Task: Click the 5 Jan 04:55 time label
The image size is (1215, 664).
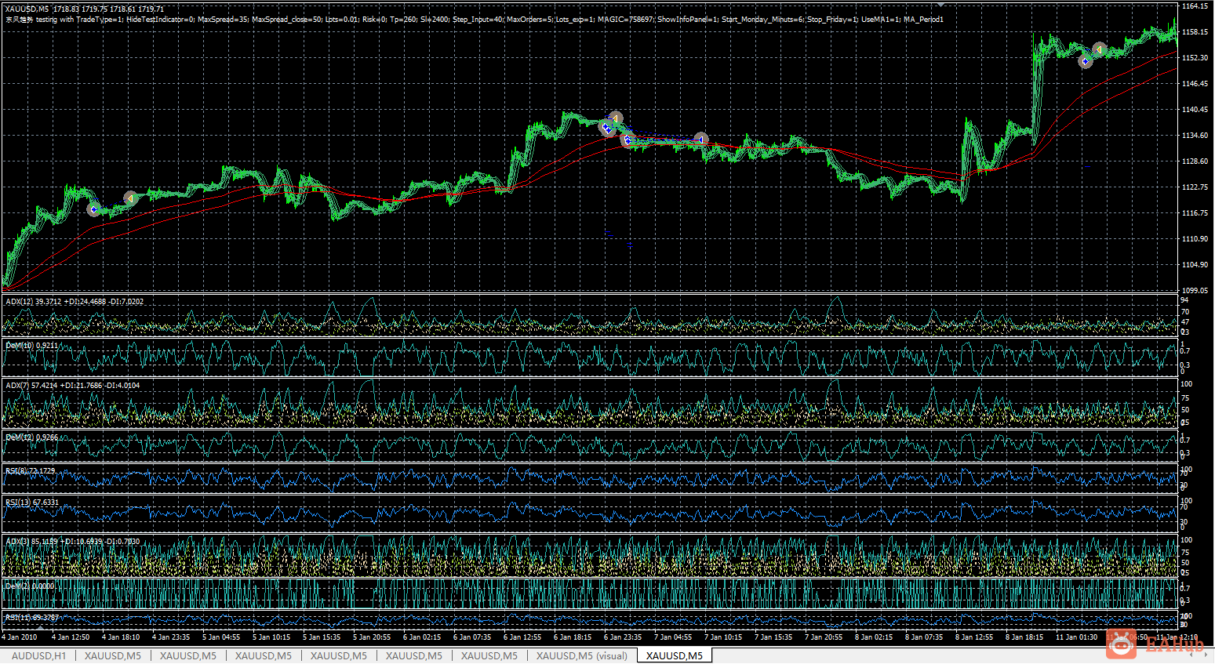Action: click(x=221, y=637)
